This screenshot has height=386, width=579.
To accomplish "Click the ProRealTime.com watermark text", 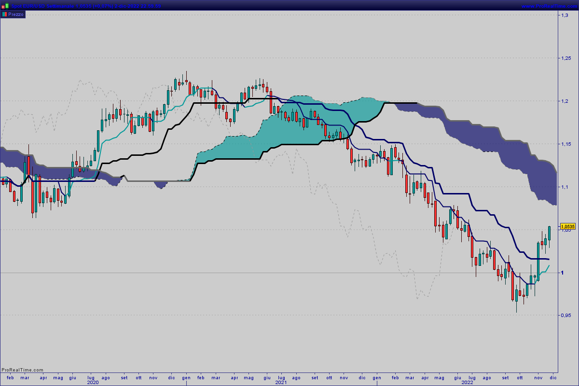I will pyautogui.click(x=22, y=370).
